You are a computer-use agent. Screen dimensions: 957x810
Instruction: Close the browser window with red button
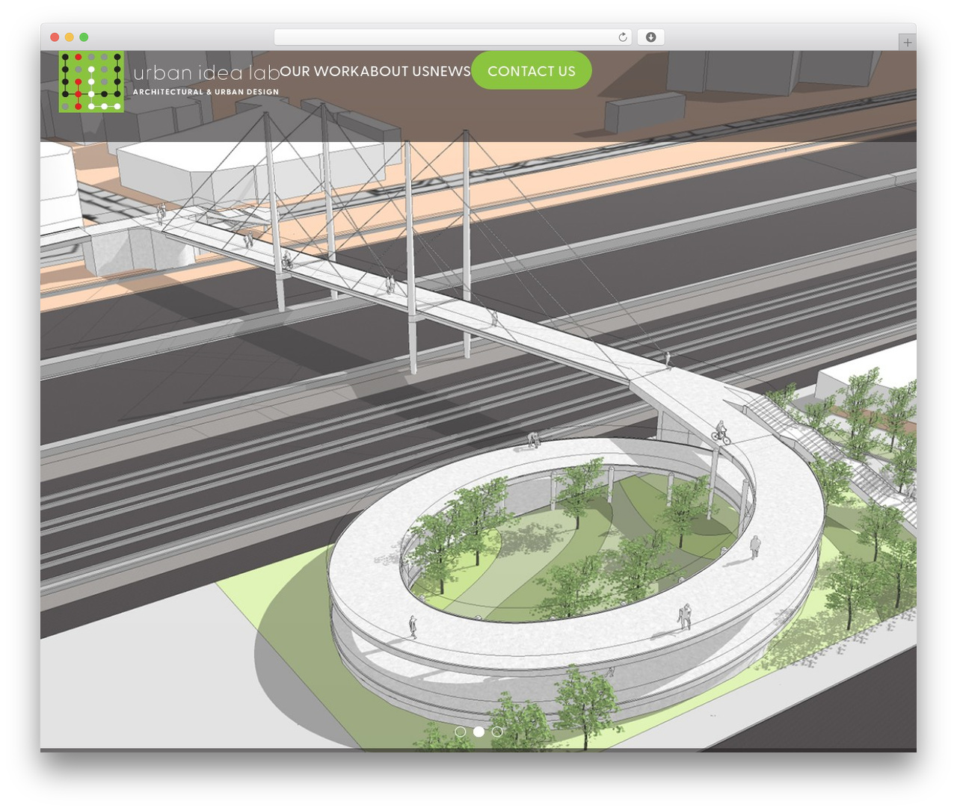(x=55, y=37)
